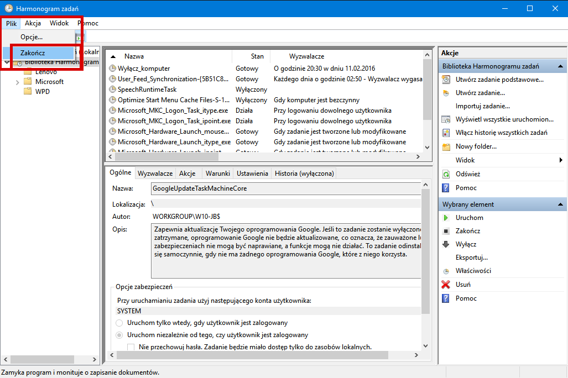Select radio 'Uruchom tylko wtedy, gdy użytkownik jest zalogowany'
The width and height of the screenshot is (568, 378).
coord(119,323)
